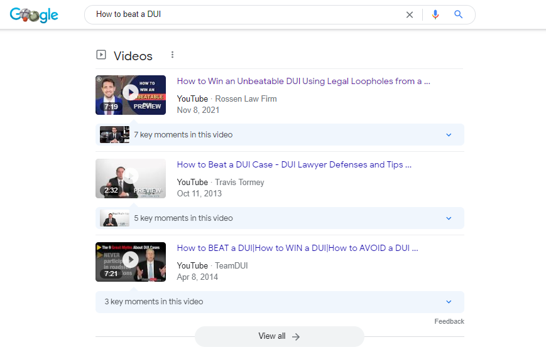Viewport: 546px width, 357px height.
Task: Open the three-dot menu next to Videos
Action: point(172,55)
